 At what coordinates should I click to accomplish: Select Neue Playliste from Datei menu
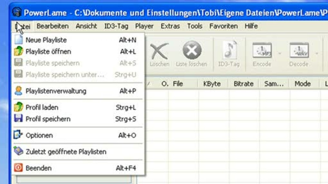pyautogui.click(x=46, y=40)
